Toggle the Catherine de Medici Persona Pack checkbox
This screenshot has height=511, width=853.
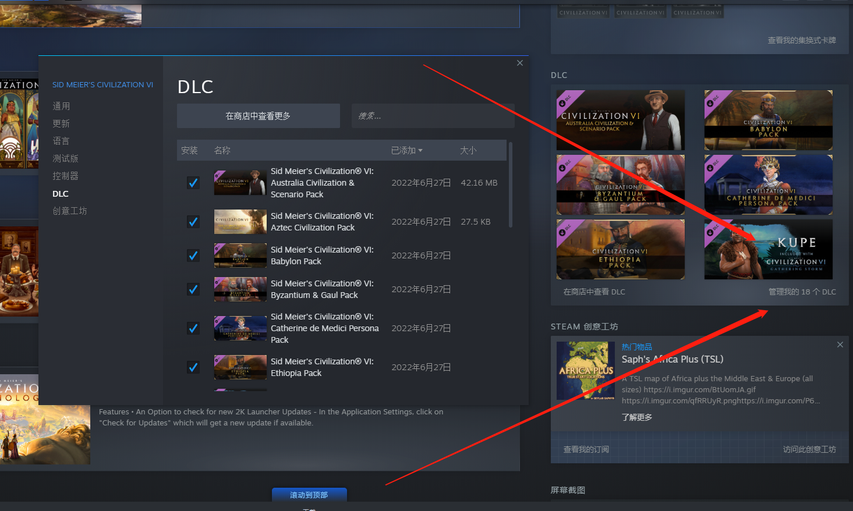(193, 328)
